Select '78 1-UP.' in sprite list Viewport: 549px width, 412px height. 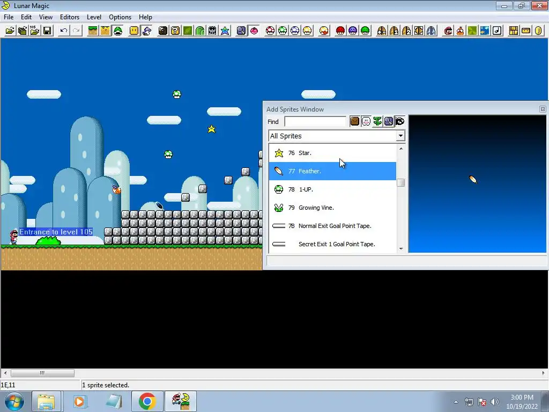tap(332, 189)
